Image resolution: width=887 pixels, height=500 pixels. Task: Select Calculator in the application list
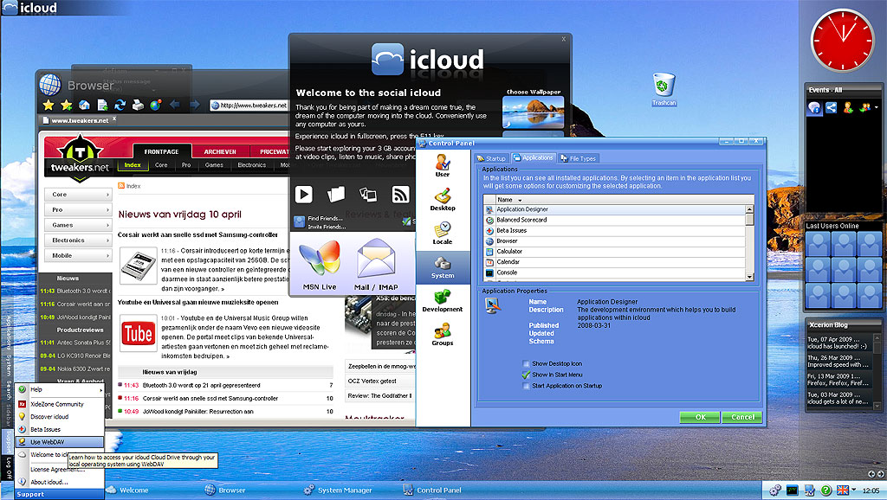pos(615,252)
